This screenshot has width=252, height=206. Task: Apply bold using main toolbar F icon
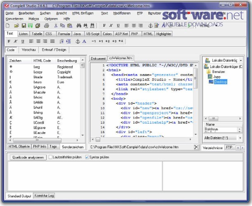104,26
